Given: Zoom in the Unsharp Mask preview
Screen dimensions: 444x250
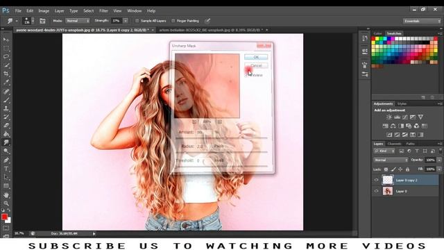Looking at the screenshot, I should pyautogui.click(x=219, y=122).
